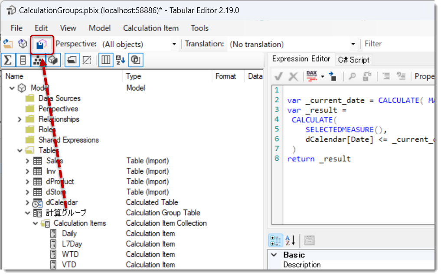Show properties in categorized view
This screenshot has width=441, height=276.
pyautogui.click(x=275, y=240)
